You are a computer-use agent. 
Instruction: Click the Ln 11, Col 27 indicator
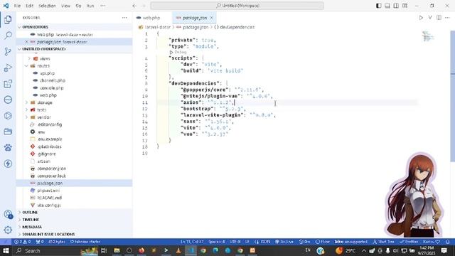click(x=192, y=242)
